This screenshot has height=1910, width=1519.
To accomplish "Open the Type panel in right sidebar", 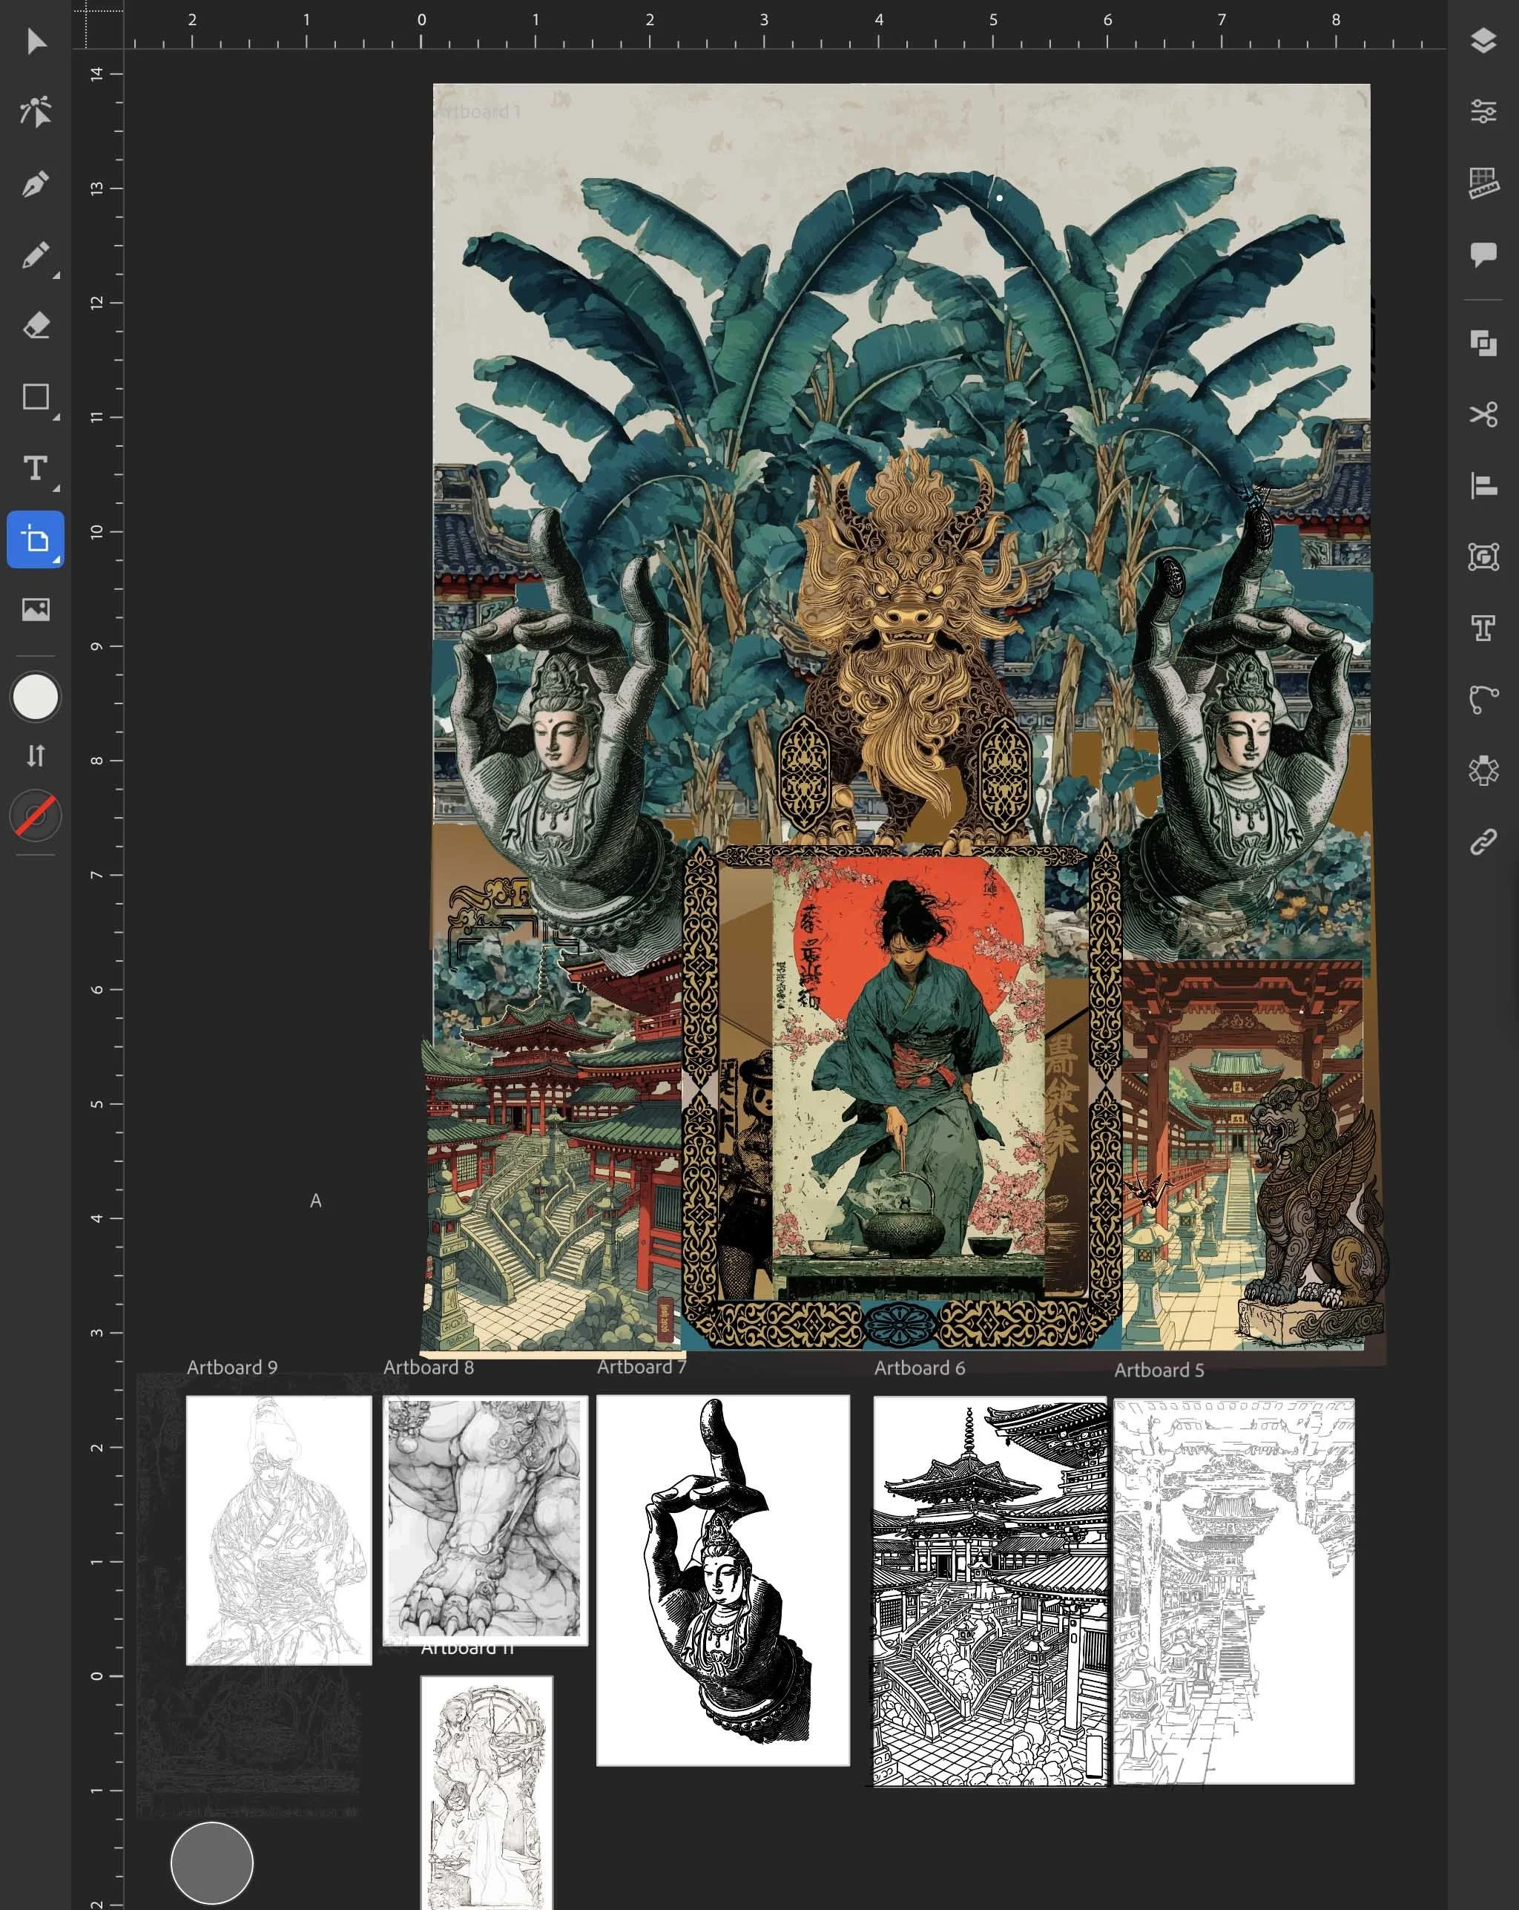I will 1483,628.
